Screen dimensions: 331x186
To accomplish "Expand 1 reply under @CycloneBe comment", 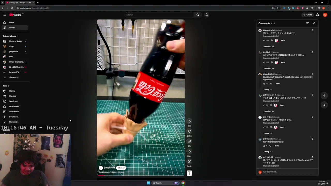I will point(268,152).
